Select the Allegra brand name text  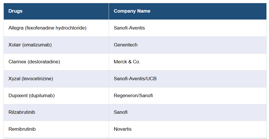[x=16, y=28]
